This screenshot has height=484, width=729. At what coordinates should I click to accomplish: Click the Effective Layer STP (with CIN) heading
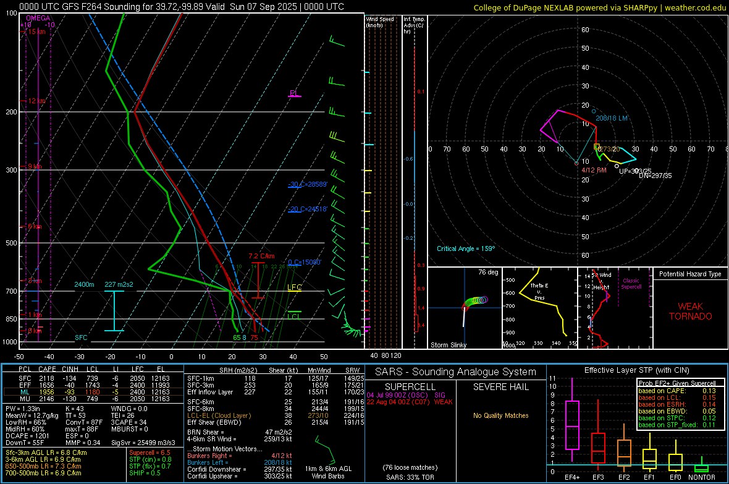(x=636, y=370)
